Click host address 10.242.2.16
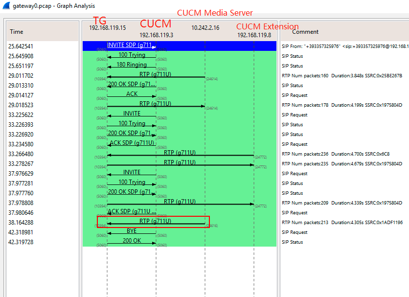 (205, 28)
